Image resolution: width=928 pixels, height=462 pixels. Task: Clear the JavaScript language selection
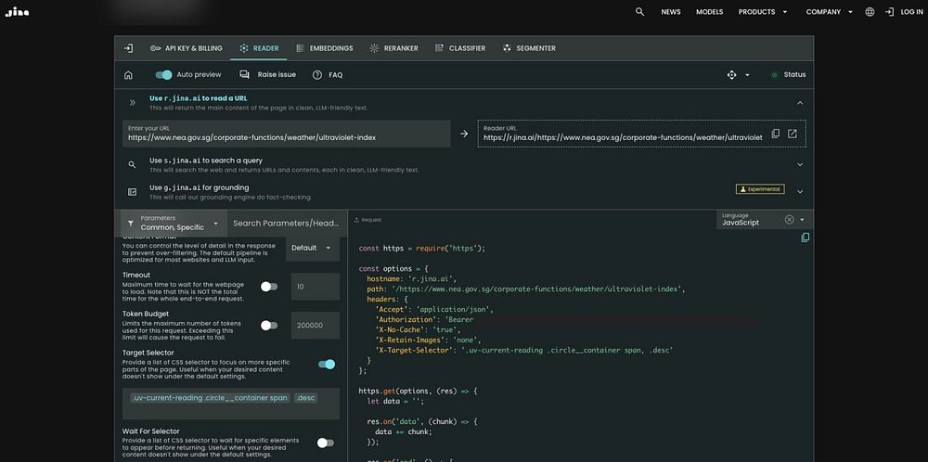[789, 220]
